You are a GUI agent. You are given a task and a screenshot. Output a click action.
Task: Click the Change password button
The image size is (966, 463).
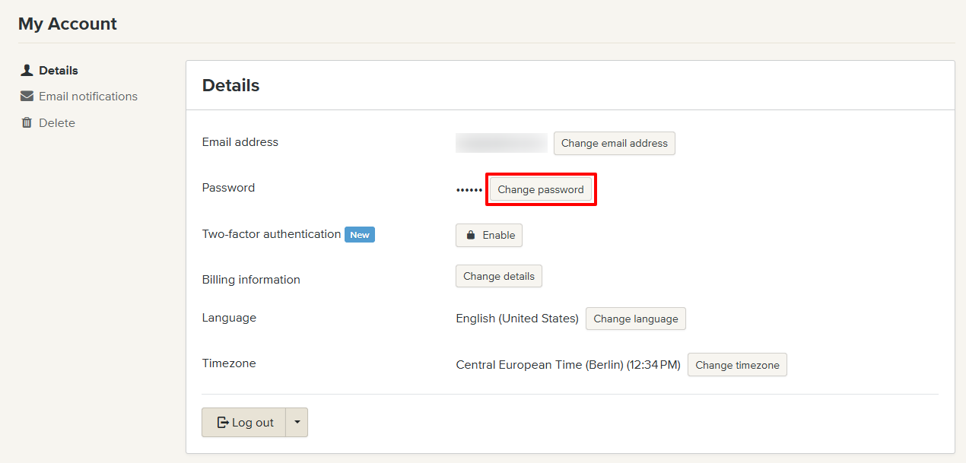[x=540, y=189]
